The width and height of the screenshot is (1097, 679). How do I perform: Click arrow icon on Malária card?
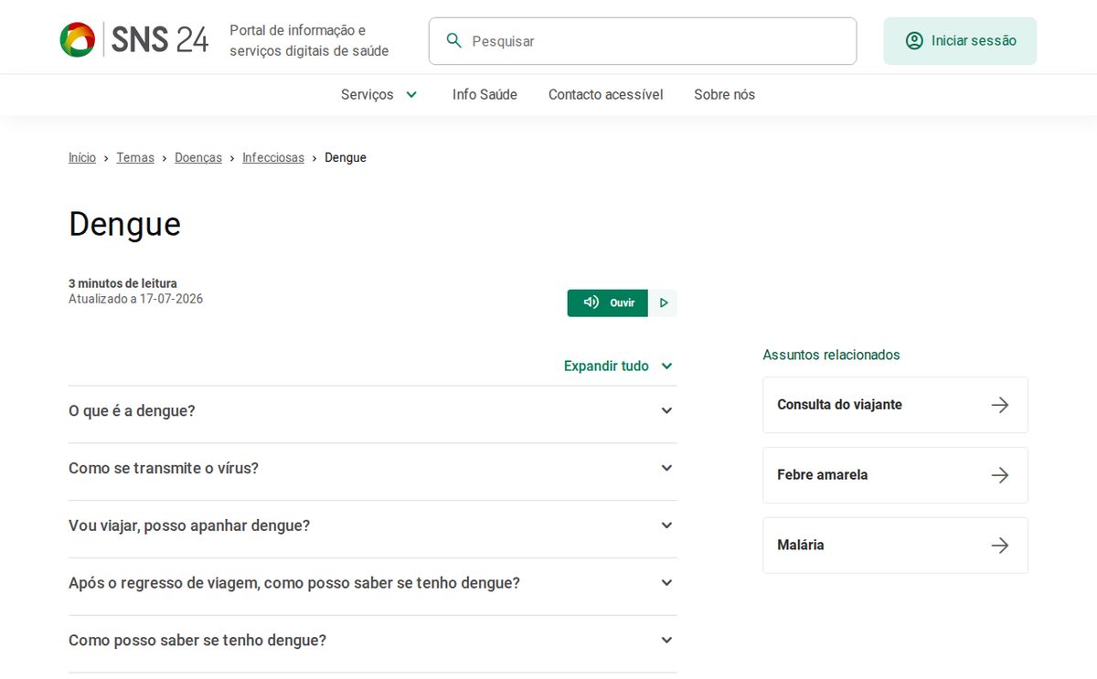(1000, 546)
